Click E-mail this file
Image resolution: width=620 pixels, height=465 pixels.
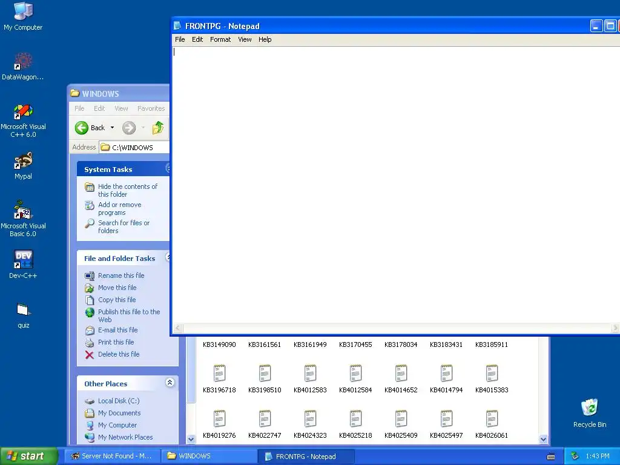tap(118, 330)
